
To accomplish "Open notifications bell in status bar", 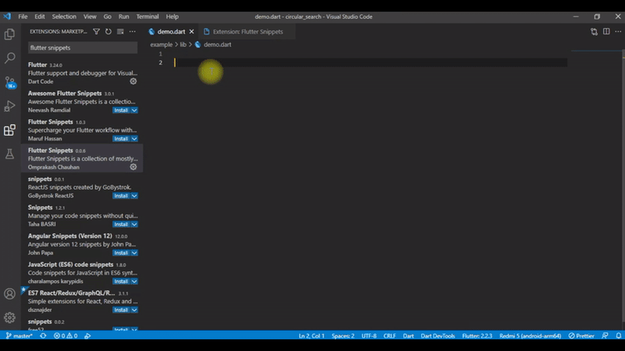I will click(x=619, y=336).
